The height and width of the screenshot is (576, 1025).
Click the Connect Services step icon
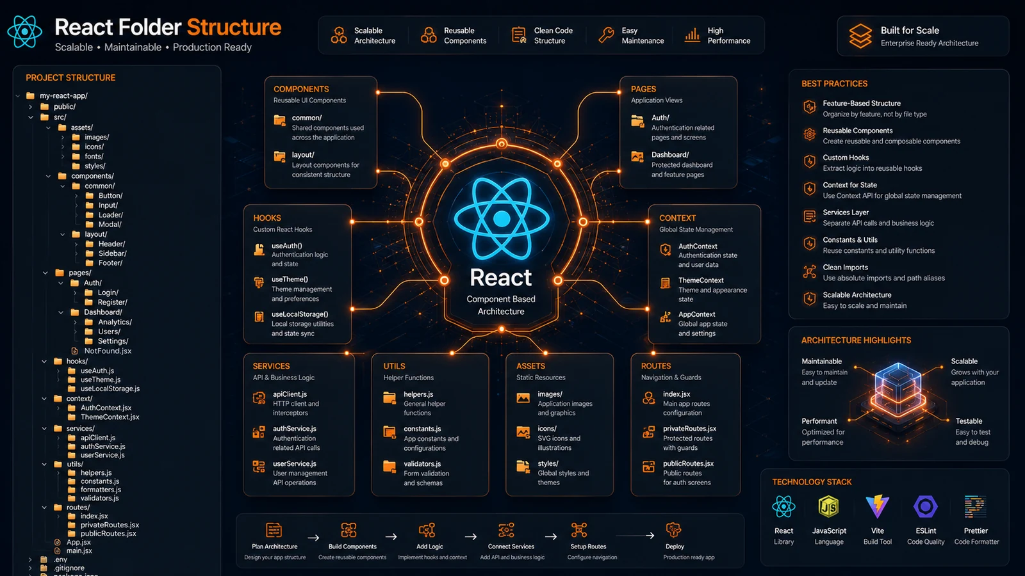pos(507,531)
